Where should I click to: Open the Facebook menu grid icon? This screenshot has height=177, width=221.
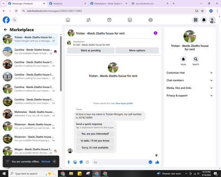point(195,20)
